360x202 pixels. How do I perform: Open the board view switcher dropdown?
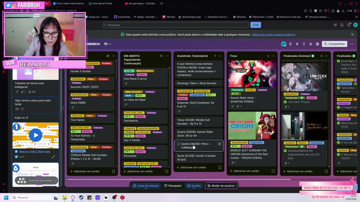(x=107, y=44)
